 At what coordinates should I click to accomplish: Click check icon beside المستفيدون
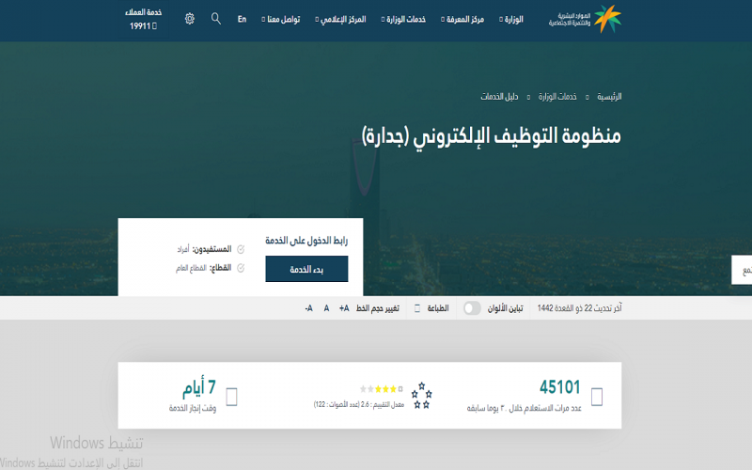pos(241,249)
